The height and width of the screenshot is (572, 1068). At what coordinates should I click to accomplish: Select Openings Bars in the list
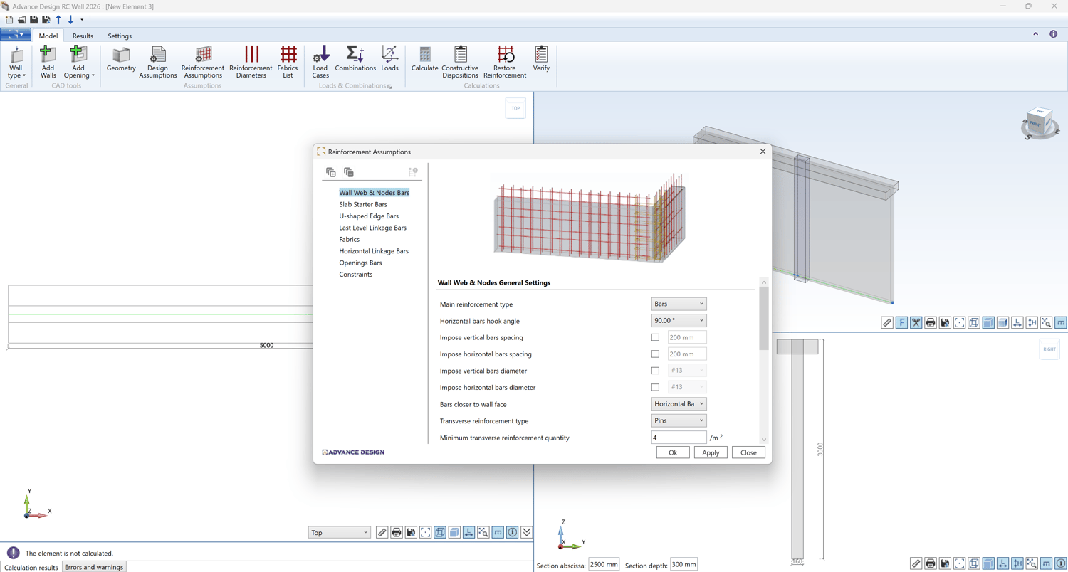coord(360,263)
